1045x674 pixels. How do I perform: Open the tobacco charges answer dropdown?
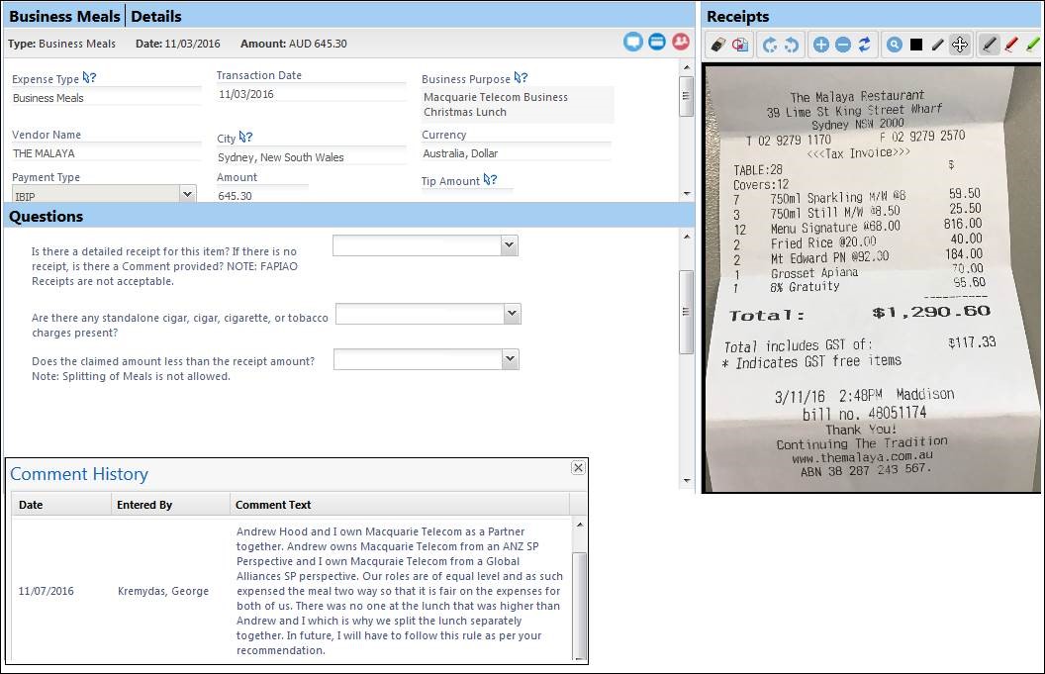tap(512, 314)
